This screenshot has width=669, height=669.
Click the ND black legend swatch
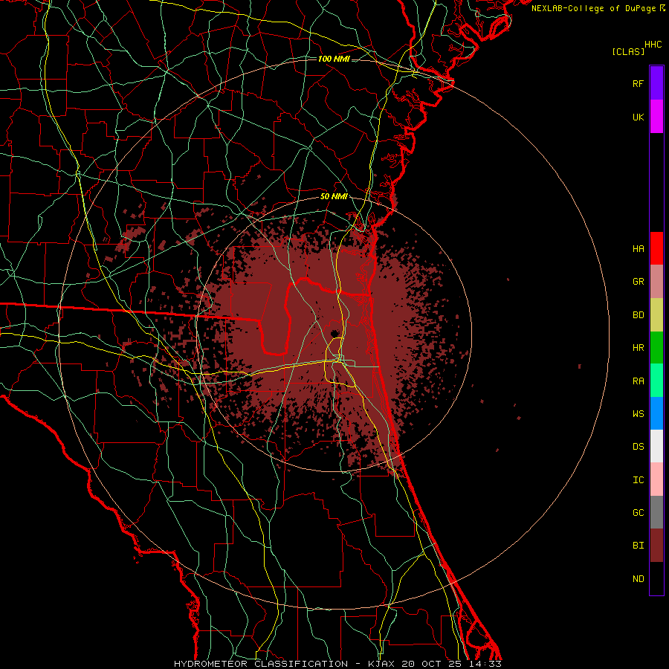656,578
